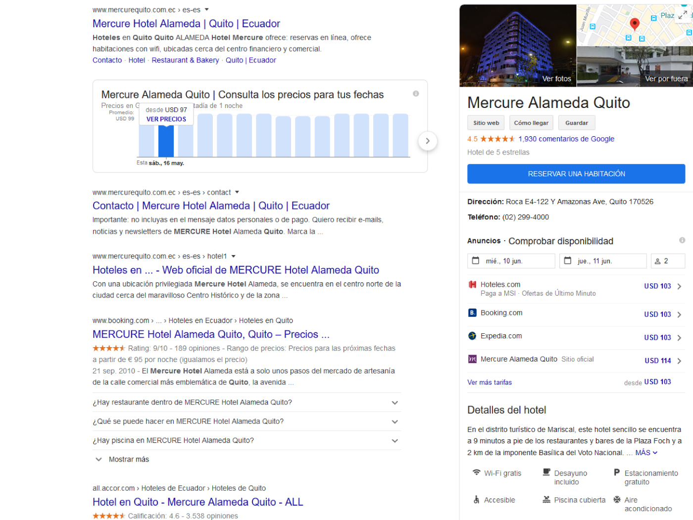Click the info icon beside Comprobar disponibilidad

point(682,240)
